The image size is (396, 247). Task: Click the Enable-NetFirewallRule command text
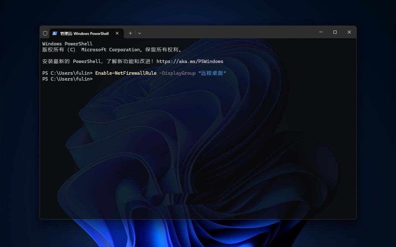click(126, 73)
